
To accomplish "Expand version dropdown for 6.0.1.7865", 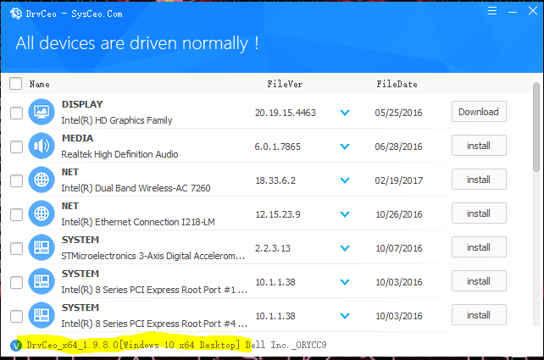I will pyautogui.click(x=345, y=147).
